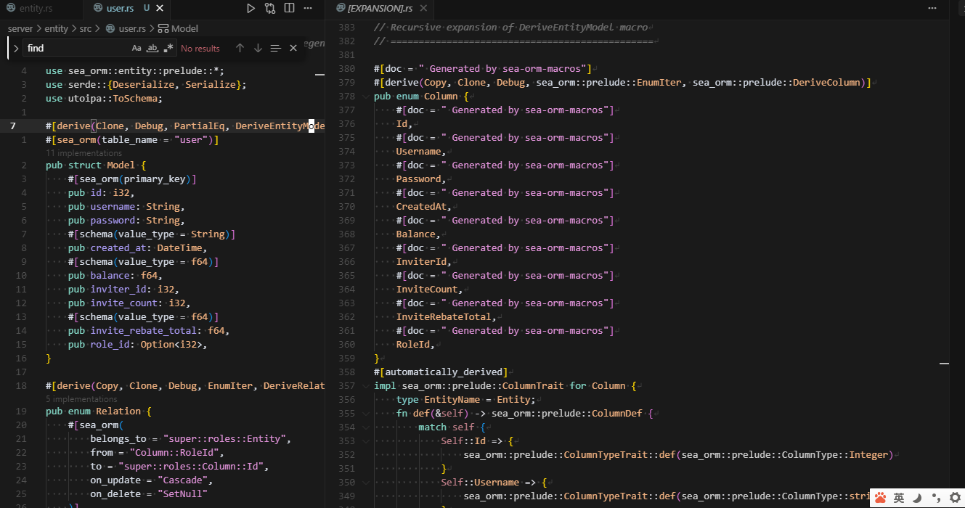Collapse the 'match self' code block
The width and height of the screenshot is (965, 508).
tap(365, 427)
